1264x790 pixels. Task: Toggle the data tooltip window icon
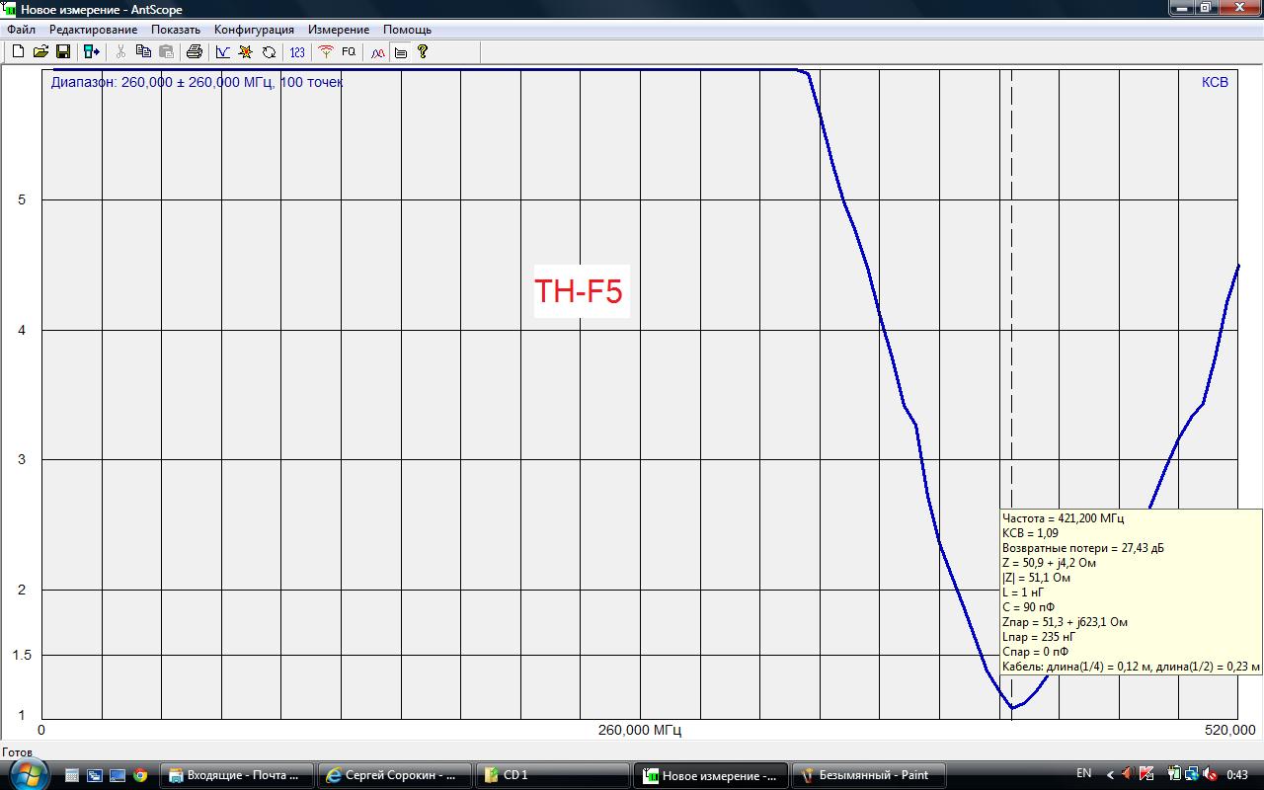pos(400,51)
